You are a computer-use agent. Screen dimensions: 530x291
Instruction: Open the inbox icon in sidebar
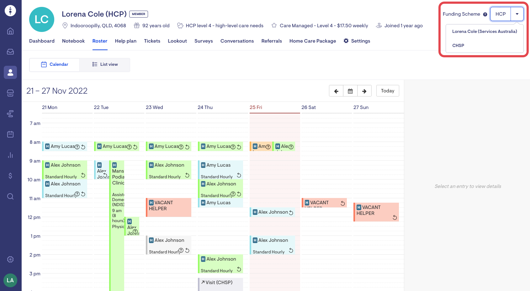click(x=10, y=52)
